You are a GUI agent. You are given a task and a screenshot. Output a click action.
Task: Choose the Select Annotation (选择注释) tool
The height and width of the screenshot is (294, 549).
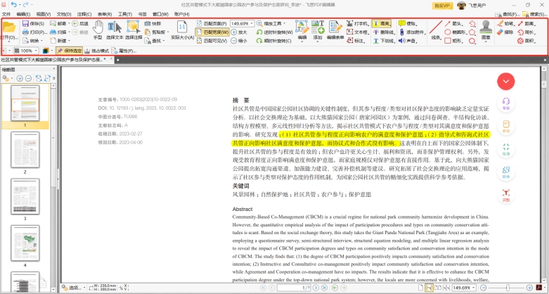click(x=134, y=30)
